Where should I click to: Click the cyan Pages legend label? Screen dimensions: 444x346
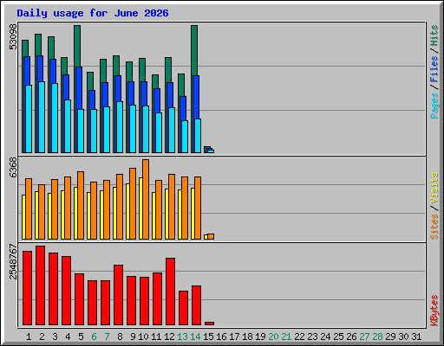[434, 106]
